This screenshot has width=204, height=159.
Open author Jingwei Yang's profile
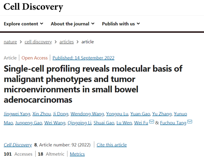coord(17,114)
